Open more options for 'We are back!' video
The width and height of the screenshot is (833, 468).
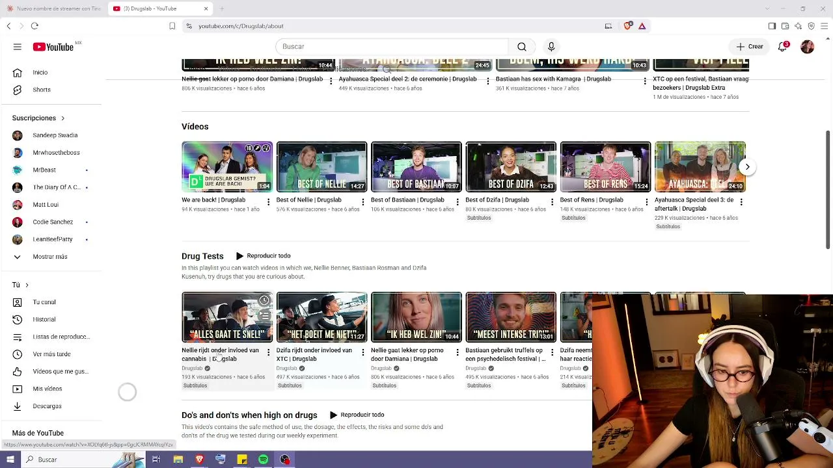point(268,202)
